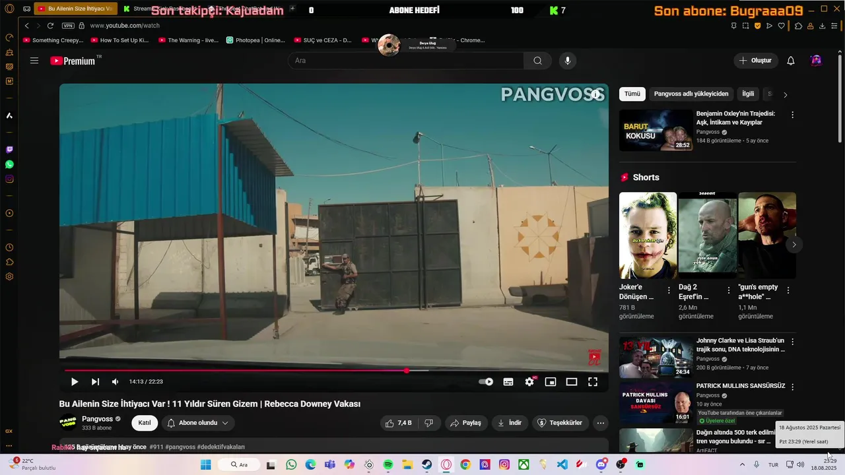Share the video via Paylaş
845x475 pixels.
[465, 423]
